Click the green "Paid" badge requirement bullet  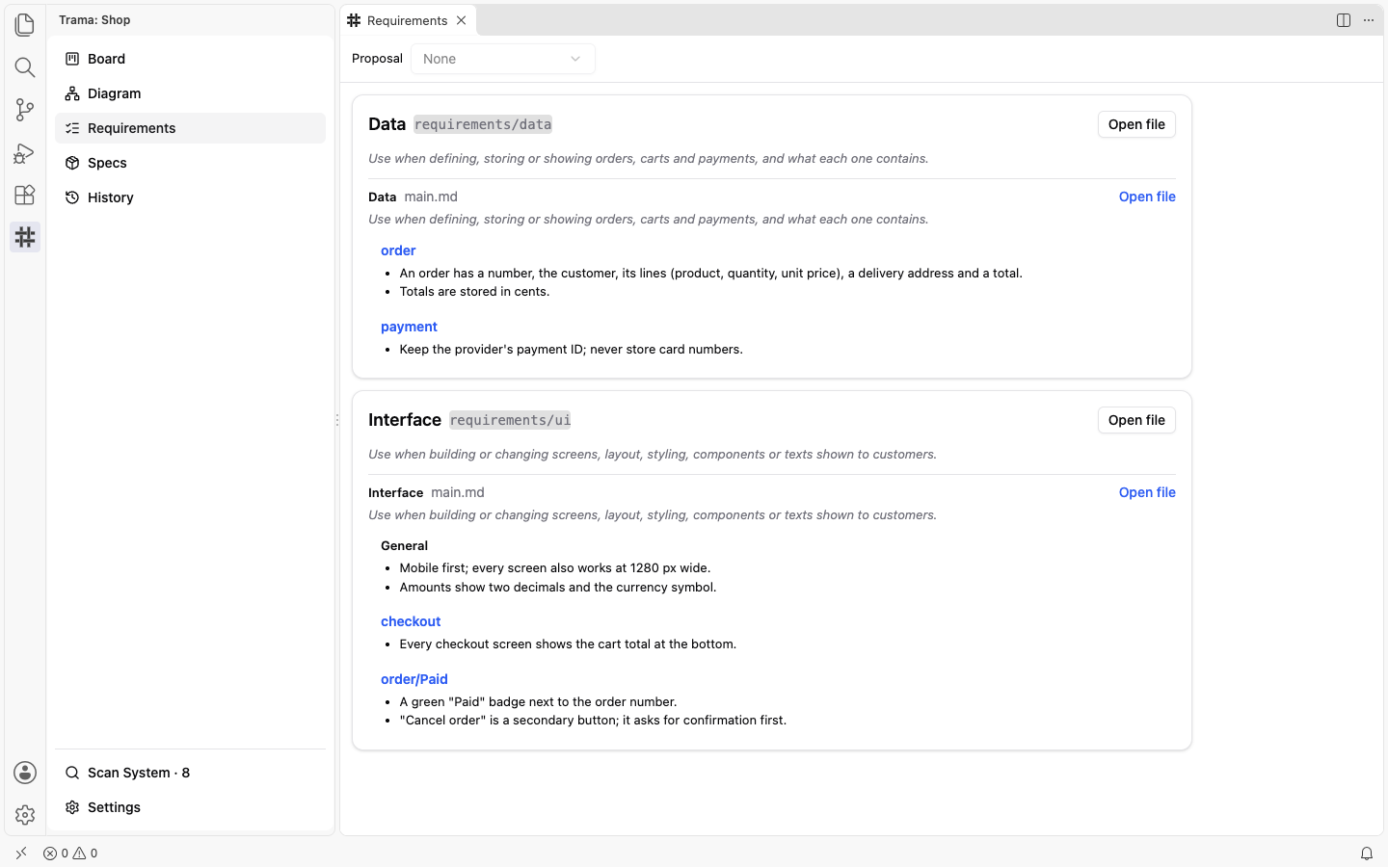click(538, 702)
